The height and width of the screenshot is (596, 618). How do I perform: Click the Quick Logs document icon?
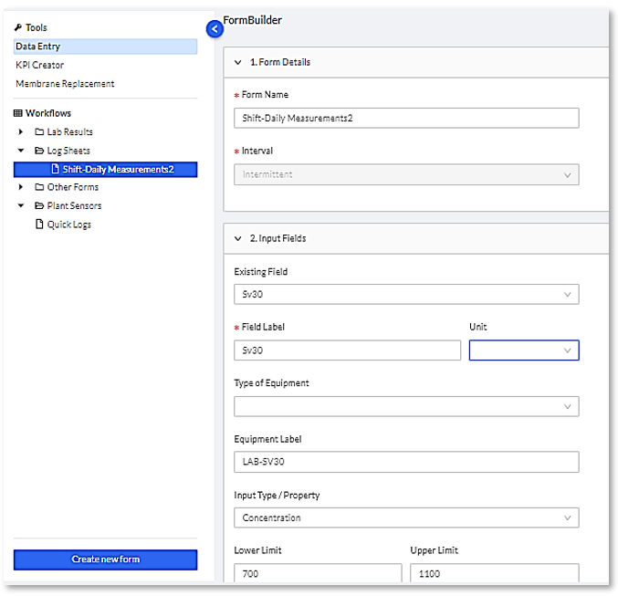click(x=39, y=225)
